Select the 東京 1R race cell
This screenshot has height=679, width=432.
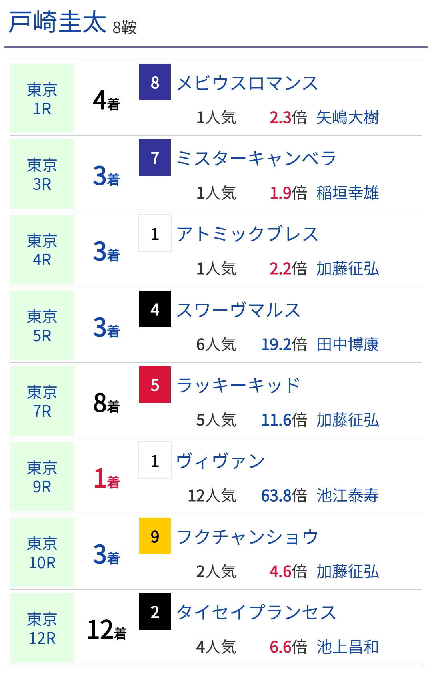(42, 98)
